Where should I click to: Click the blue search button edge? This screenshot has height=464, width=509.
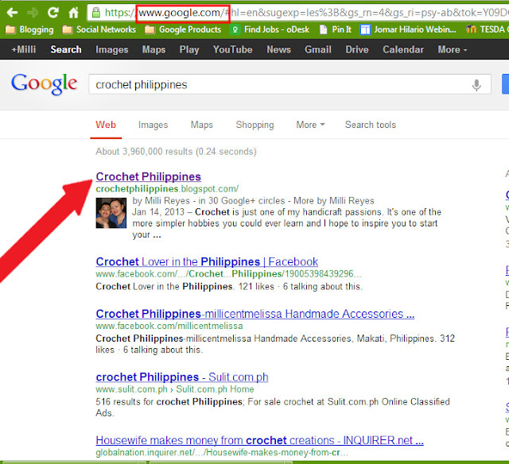click(x=506, y=84)
